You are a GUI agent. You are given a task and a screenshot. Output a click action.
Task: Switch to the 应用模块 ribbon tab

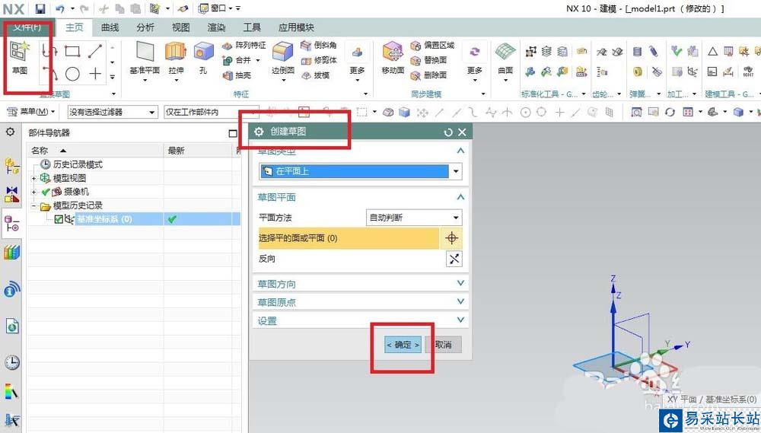[x=296, y=27]
